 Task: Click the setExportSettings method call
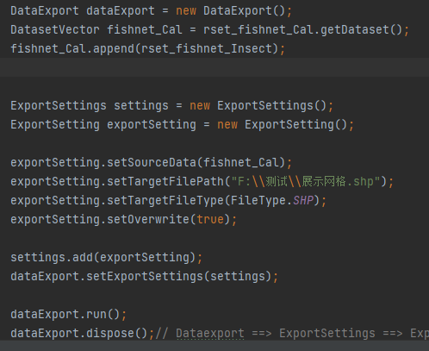tap(145, 277)
